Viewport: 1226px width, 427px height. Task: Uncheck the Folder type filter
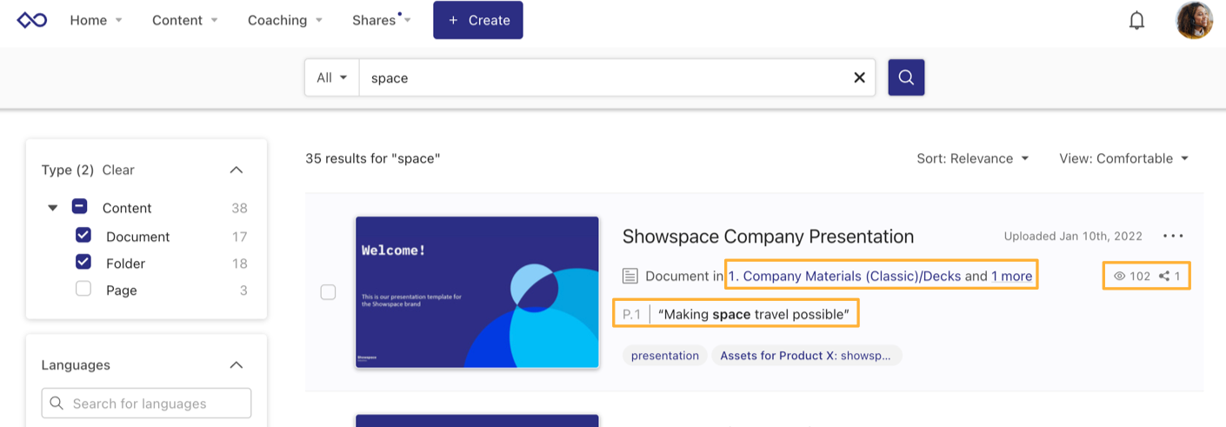coord(83,263)
